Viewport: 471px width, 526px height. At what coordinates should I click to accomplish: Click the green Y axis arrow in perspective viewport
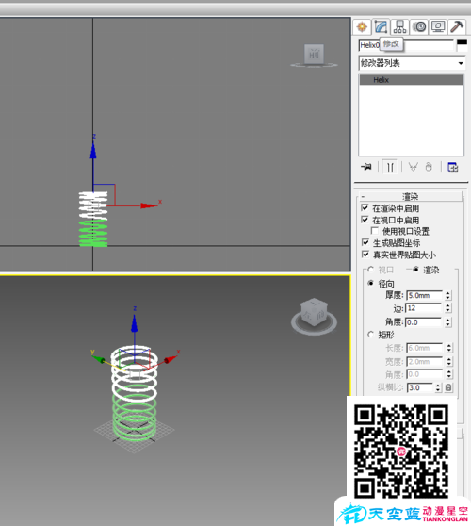(x=98, y=359)
